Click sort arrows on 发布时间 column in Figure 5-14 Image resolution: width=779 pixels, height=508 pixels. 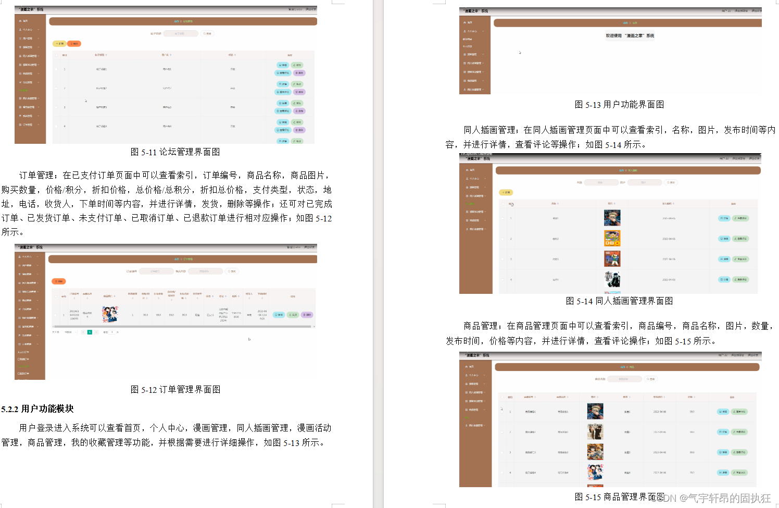click(x=674, y=204)
